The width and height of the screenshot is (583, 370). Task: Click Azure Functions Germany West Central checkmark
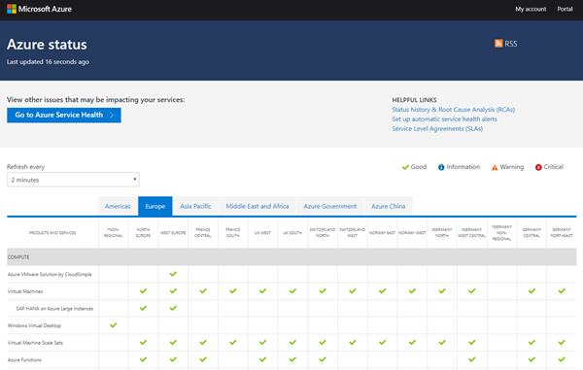[x=472, y=359]
